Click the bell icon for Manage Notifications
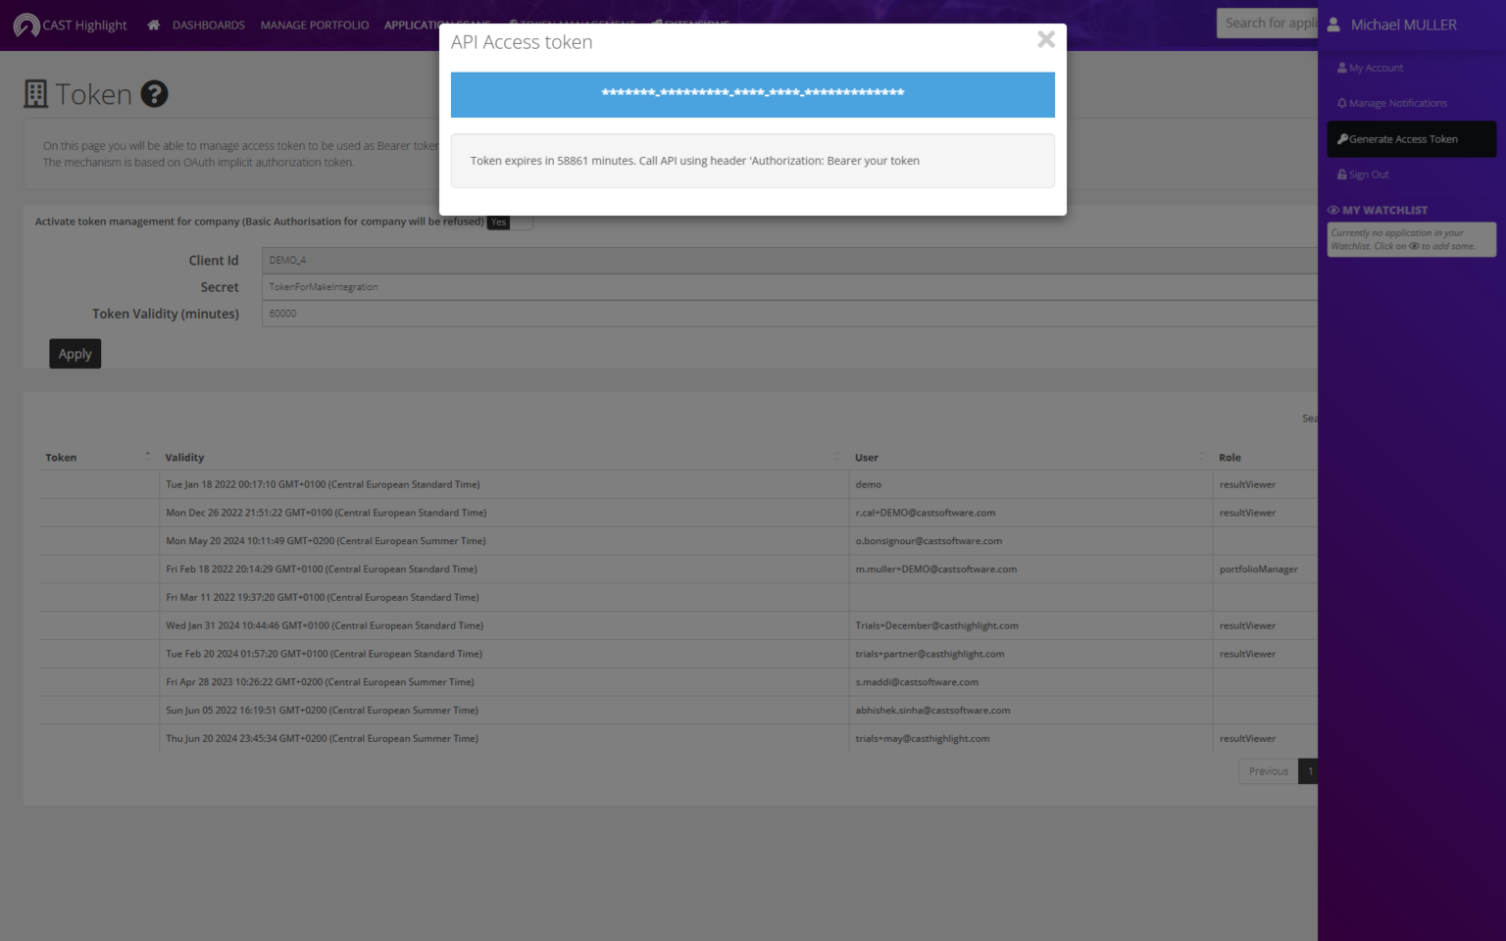The image size is (1506, 941). (x=1341, y=103)
